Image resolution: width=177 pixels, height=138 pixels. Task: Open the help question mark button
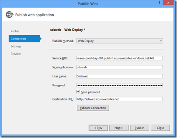159,3
